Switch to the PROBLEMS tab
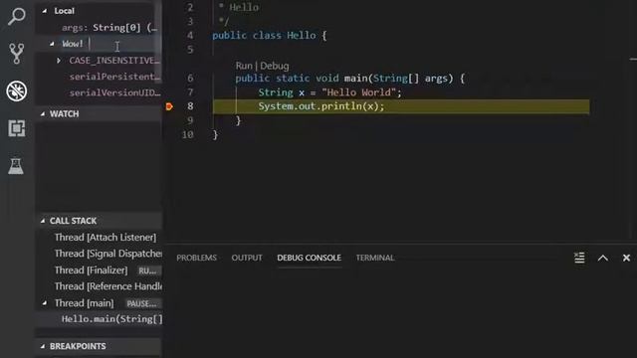This screenshot has width=637, height=358. [x=197, y=258]
